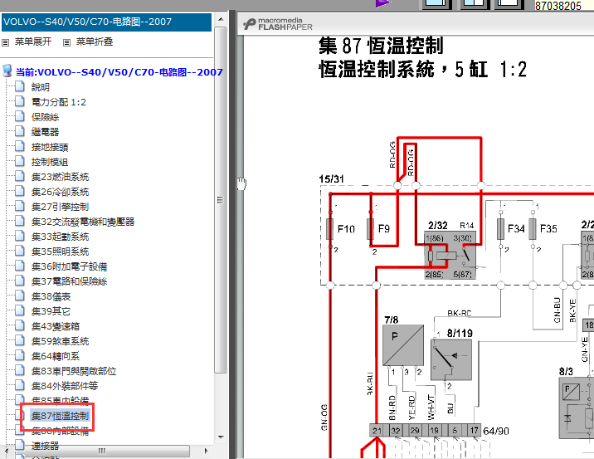Screen dimensions: 594x459
Task: Open the 連接器 tree entry
Action: (x=45, y=446)
